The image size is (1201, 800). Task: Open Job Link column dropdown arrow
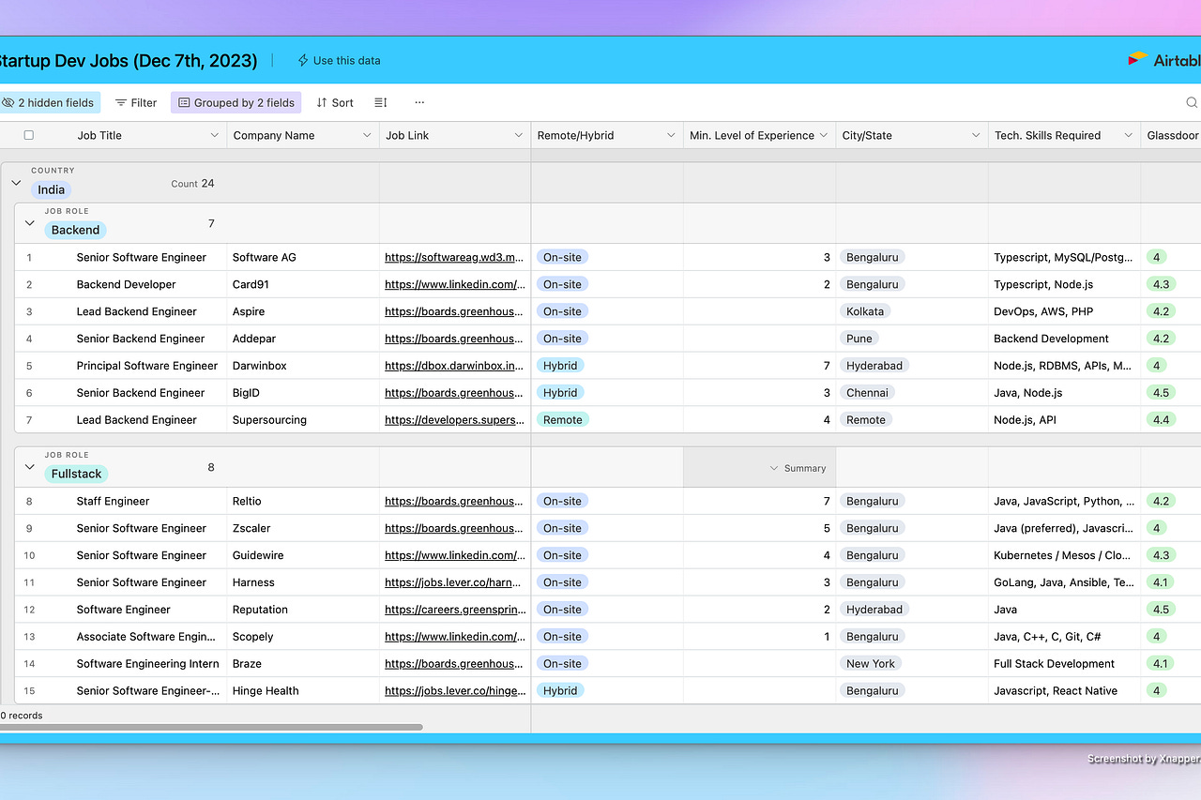518,135
